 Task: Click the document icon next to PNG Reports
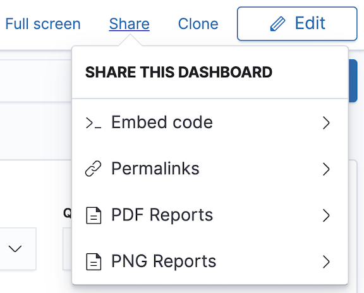click(94, 261)
